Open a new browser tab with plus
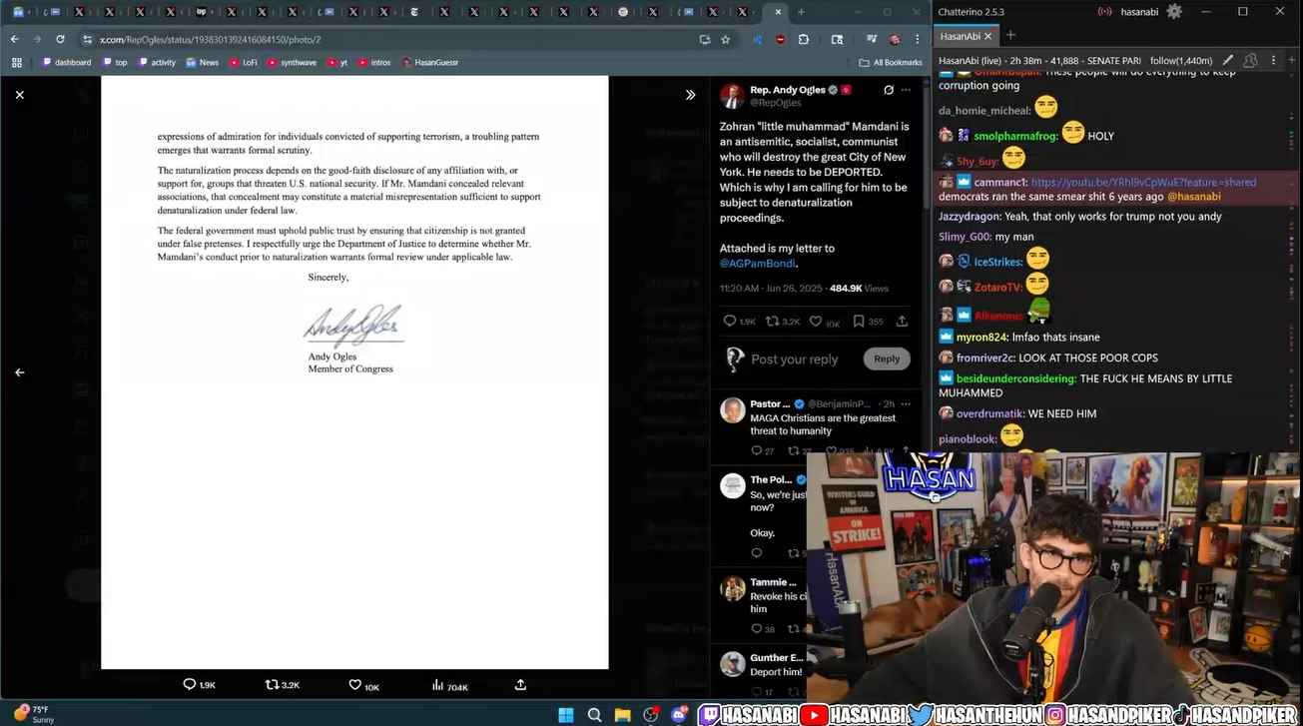1303x726 pixels. pyautogui.click(x=802, y=12)
